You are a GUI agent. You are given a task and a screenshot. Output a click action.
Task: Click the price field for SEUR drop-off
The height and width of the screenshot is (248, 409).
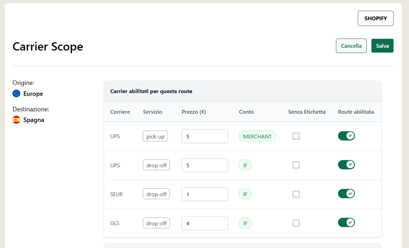click(204, 194)
